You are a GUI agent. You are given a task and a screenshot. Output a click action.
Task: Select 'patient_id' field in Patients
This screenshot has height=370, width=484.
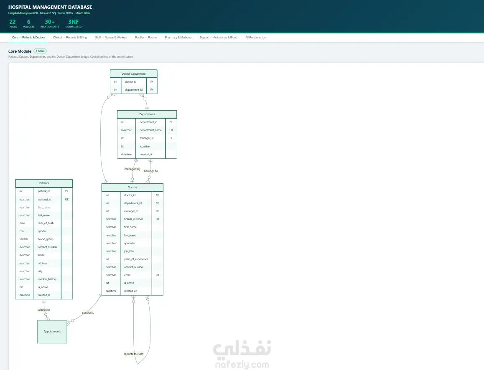point(44,191)
